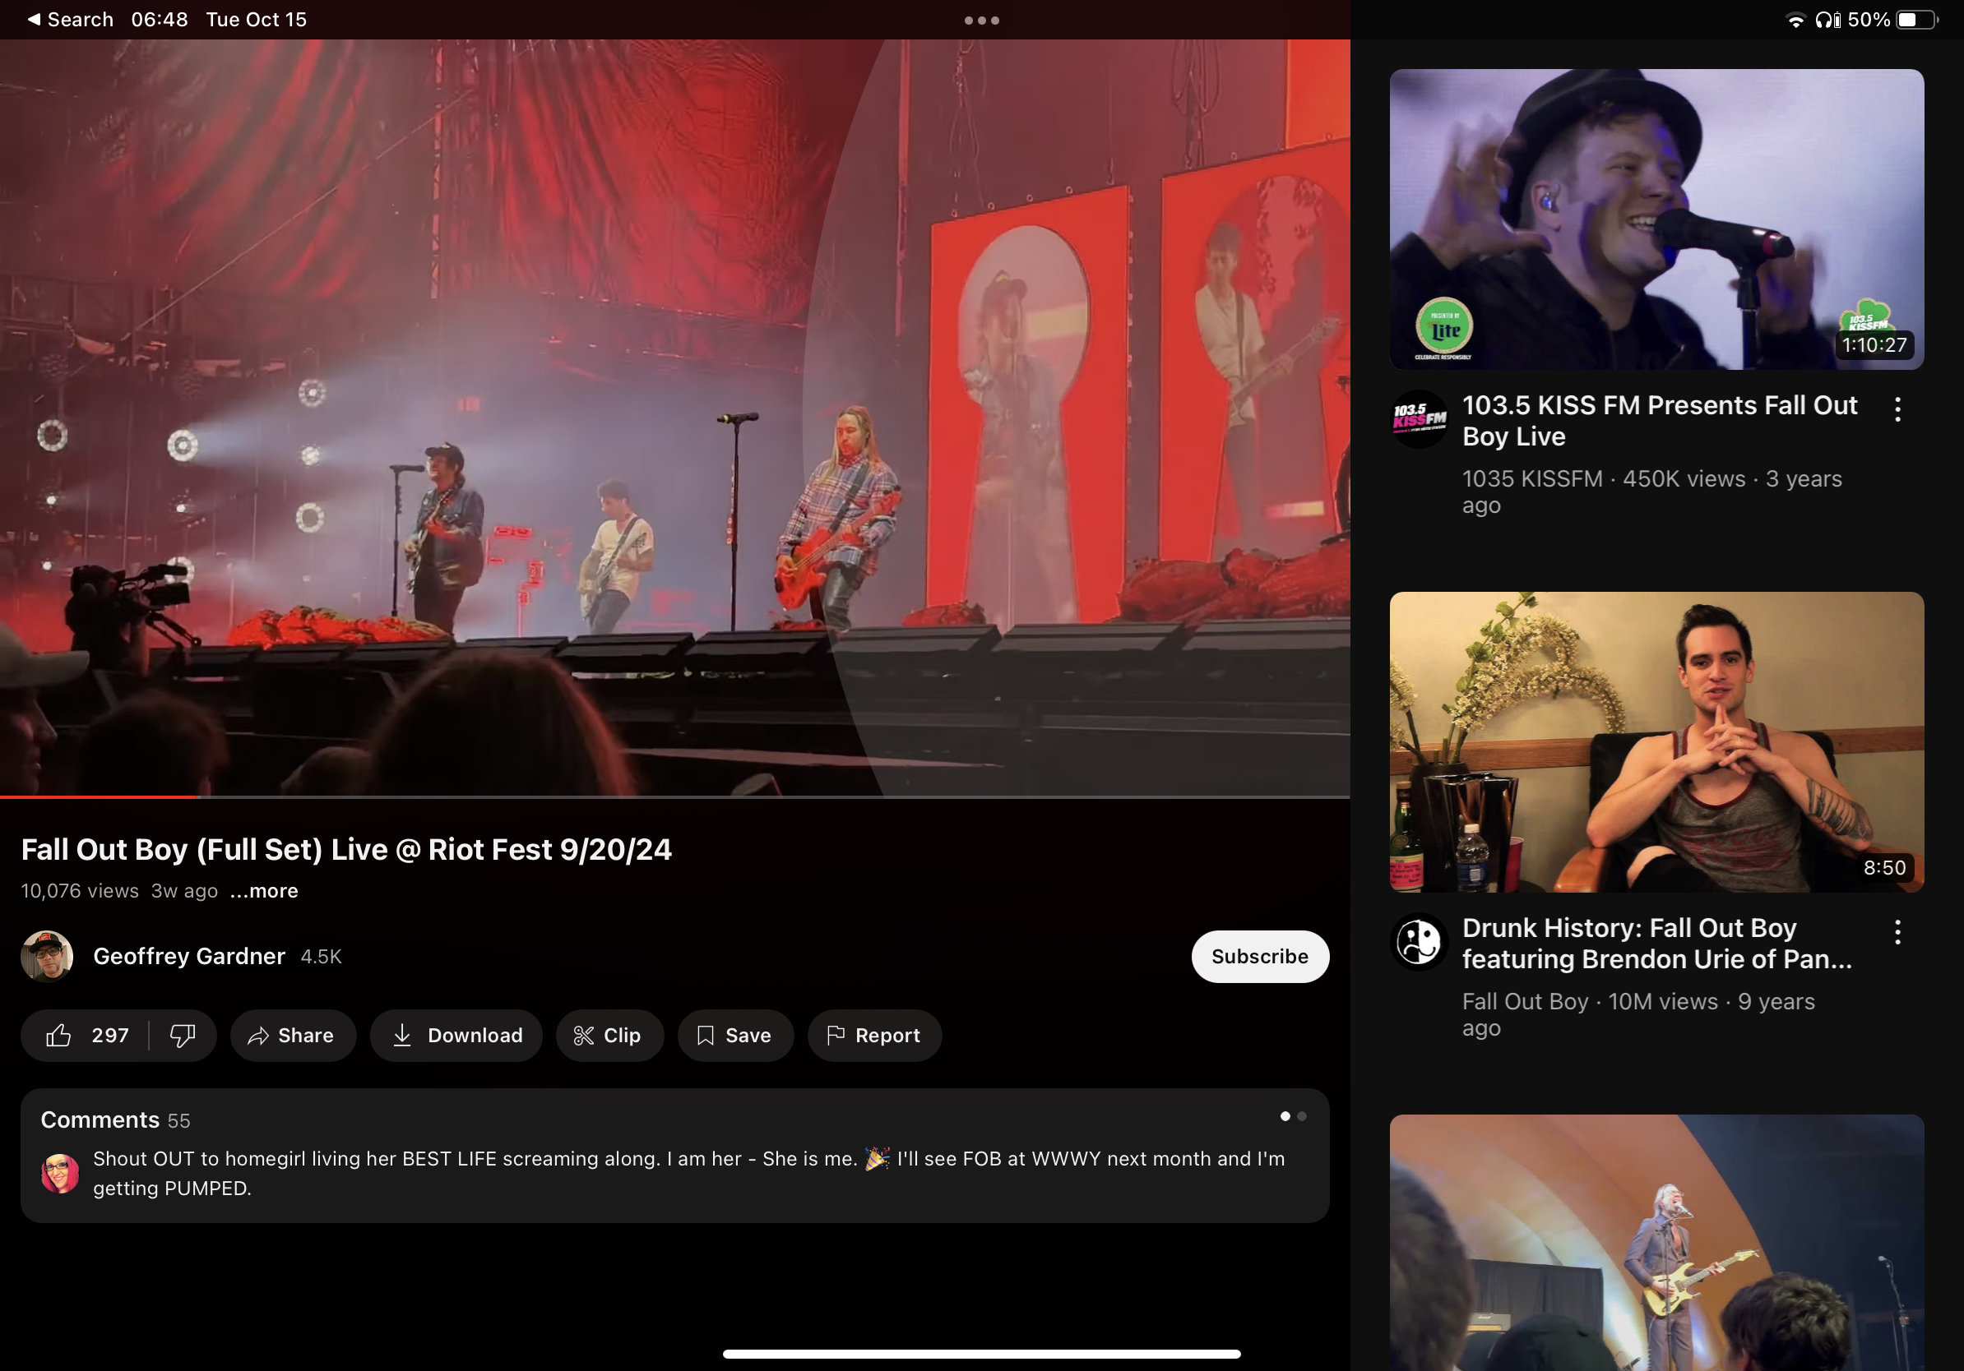
Task: Play the guitarist concert thumbnail at bottom
Action: [1656, 1243]
